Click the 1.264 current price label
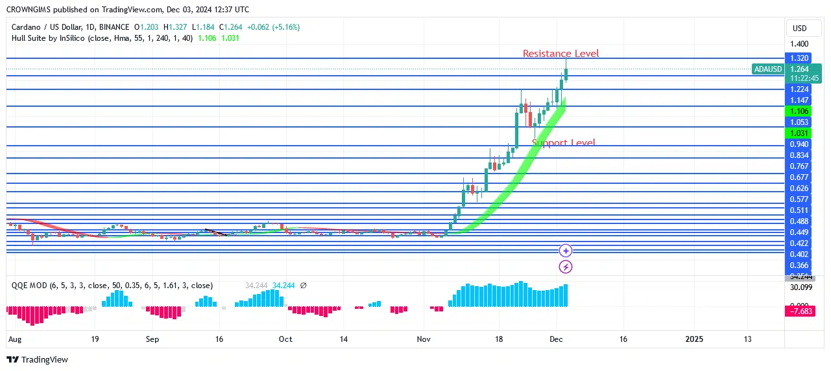 799,69
